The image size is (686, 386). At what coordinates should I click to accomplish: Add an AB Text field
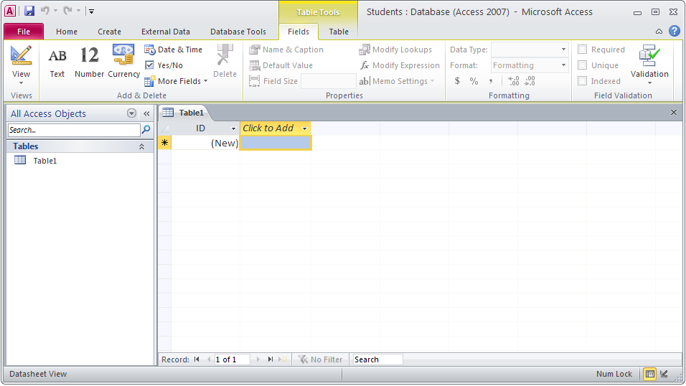(x=57, y=62)
